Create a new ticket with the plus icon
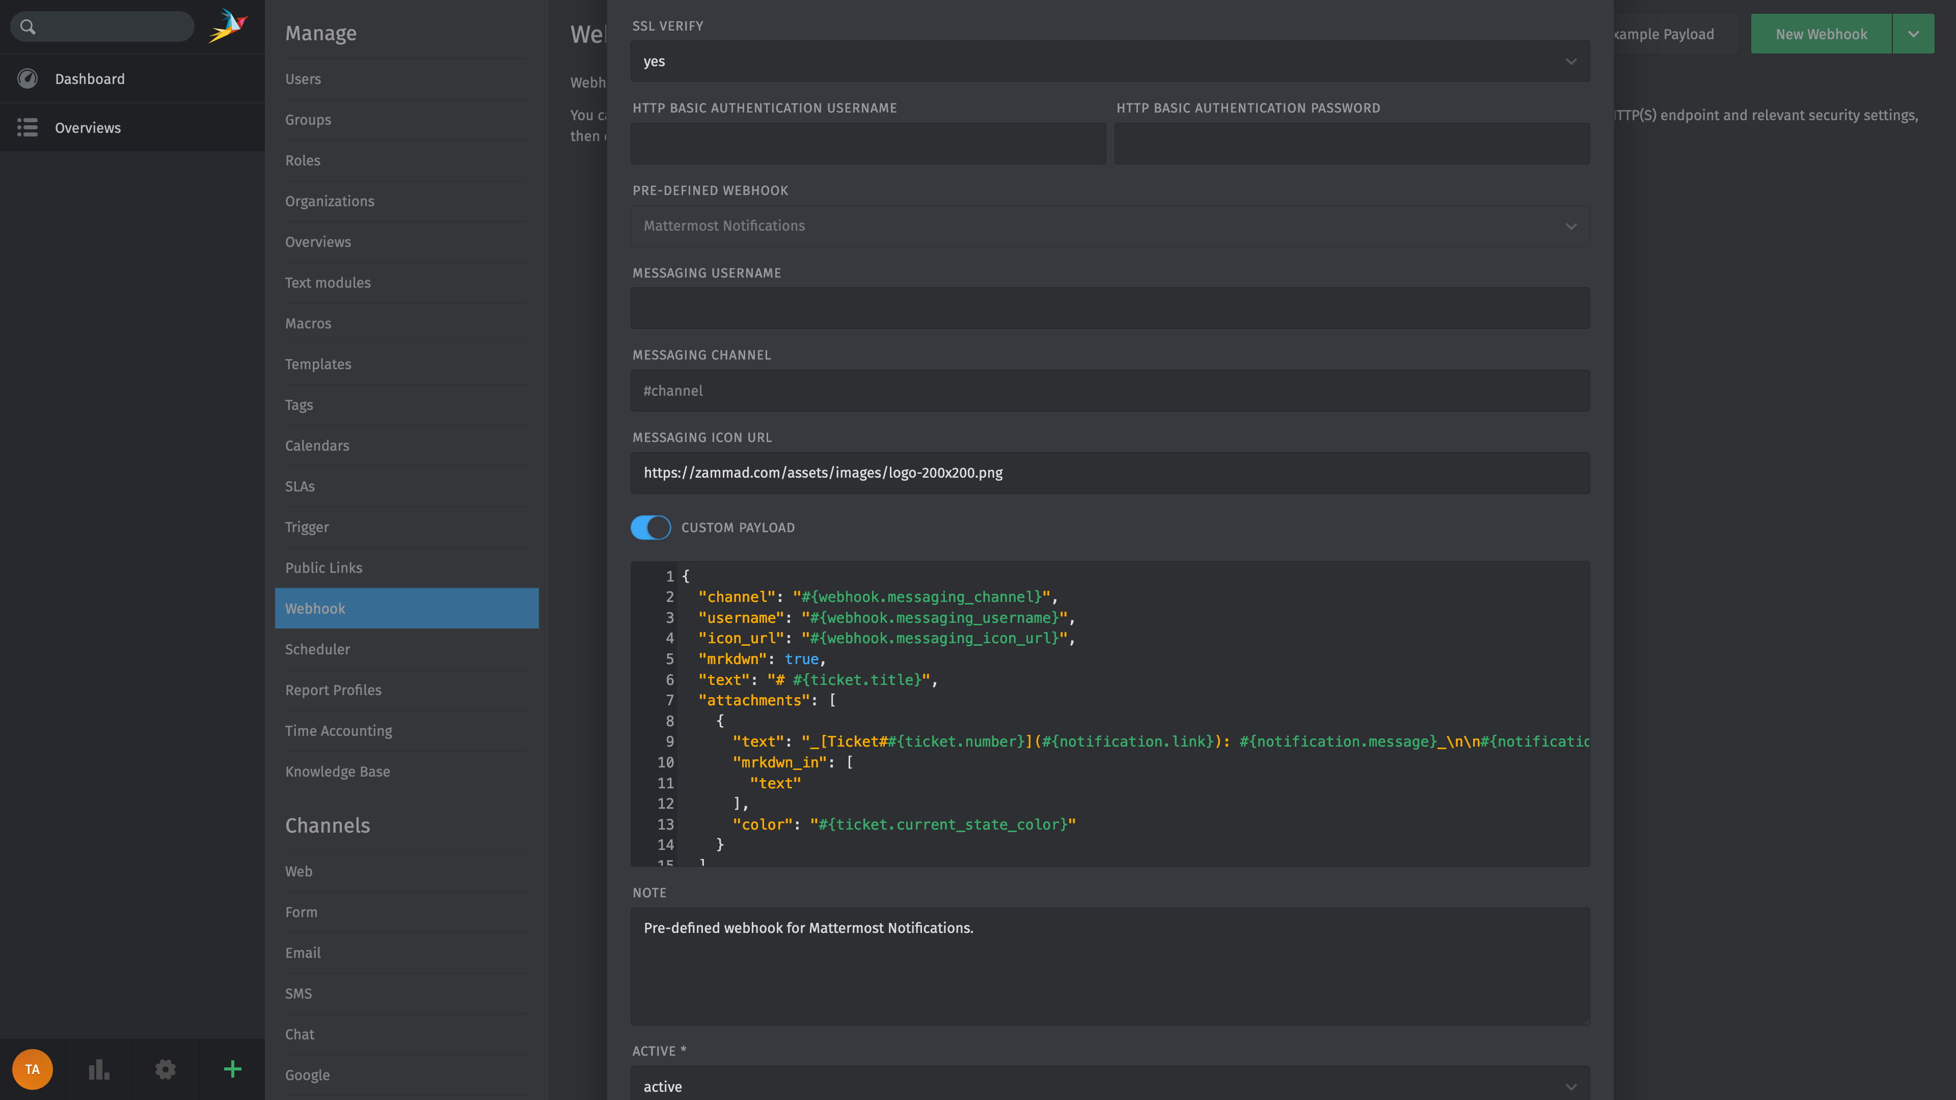 point(232,1069)
